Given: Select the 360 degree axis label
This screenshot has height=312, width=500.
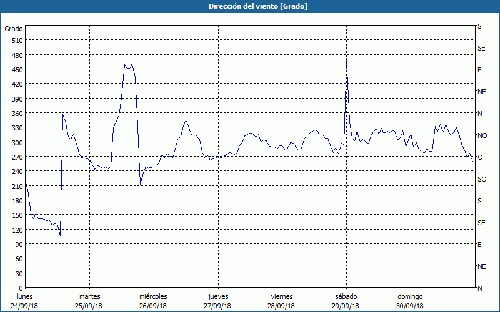Looking at the screenshot, I should point(17,114).
